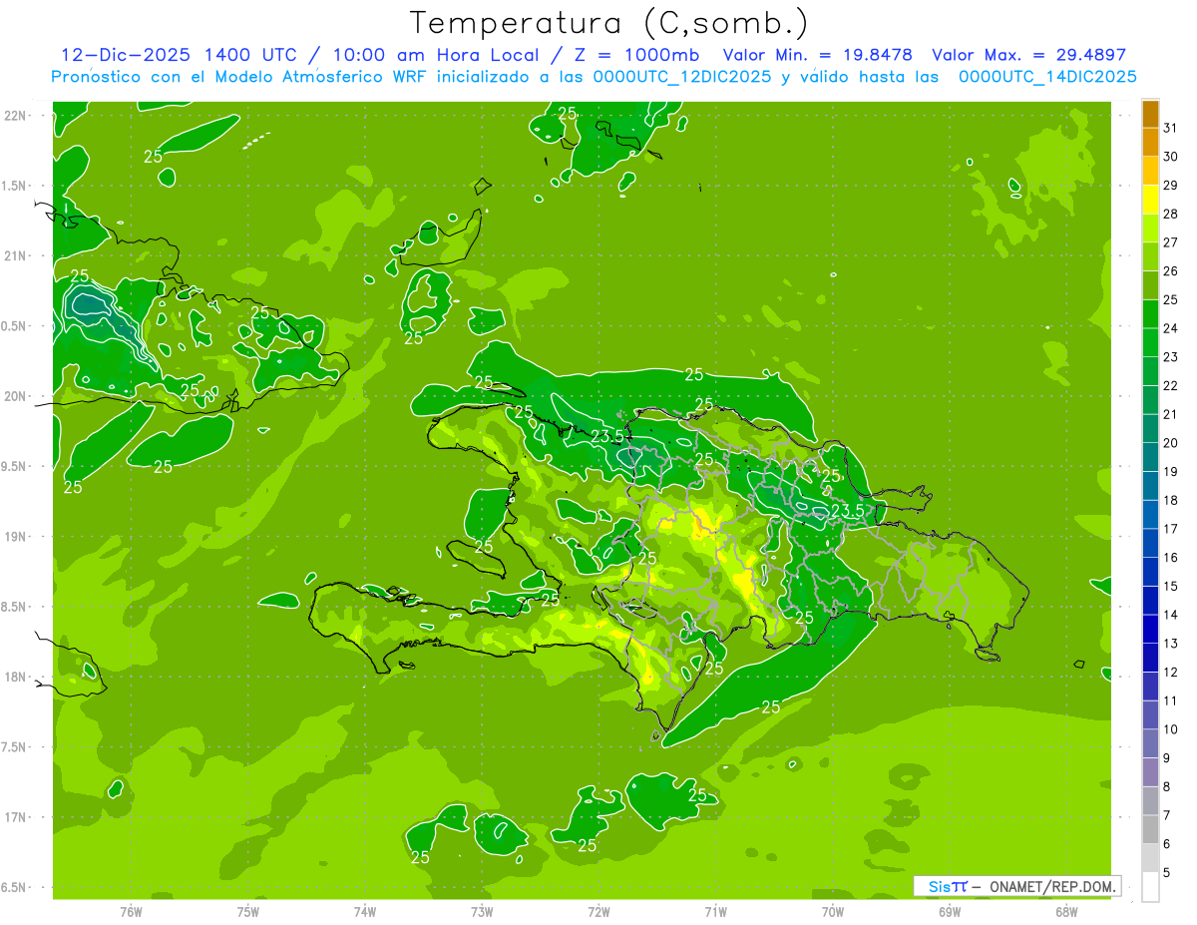The width and height of the screenshot is (1197, 925).
Task: Click the "23.5" contour label over northern Haiti
Action: click(x=607, y=436)
